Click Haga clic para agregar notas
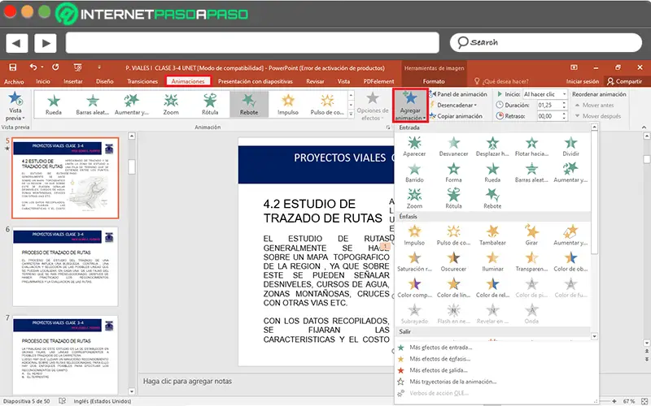This screenshot has height=406, width=651. [187, 381]
